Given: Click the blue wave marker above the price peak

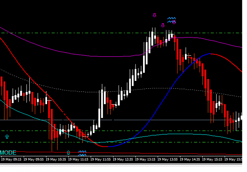Looking at the screenshot, I should tap(171, 20).
